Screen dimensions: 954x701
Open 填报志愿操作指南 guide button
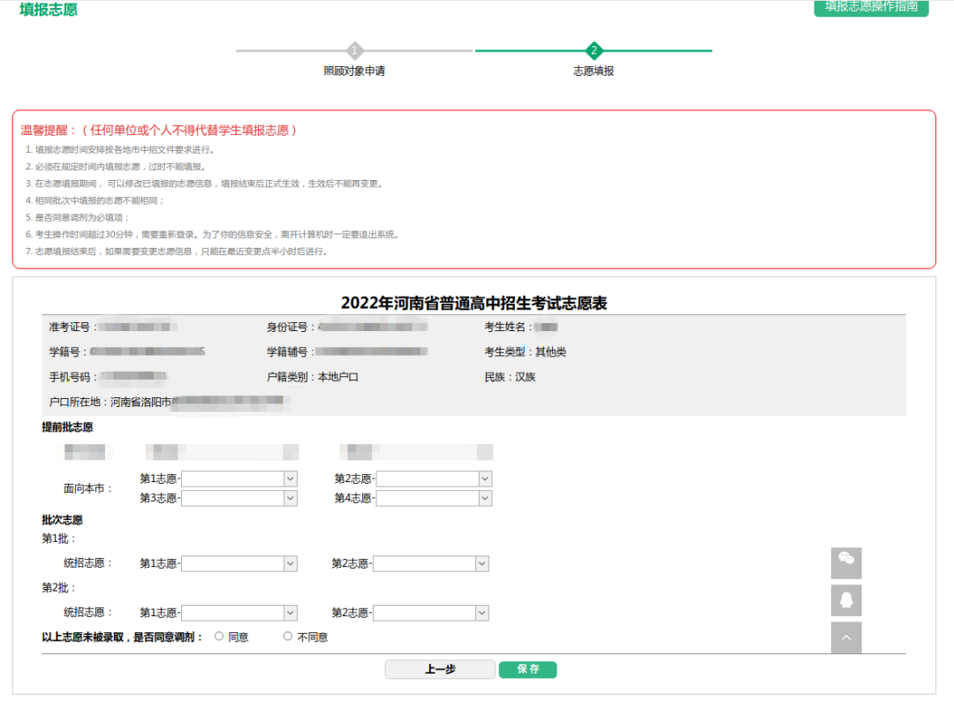[x=871, y=7]
